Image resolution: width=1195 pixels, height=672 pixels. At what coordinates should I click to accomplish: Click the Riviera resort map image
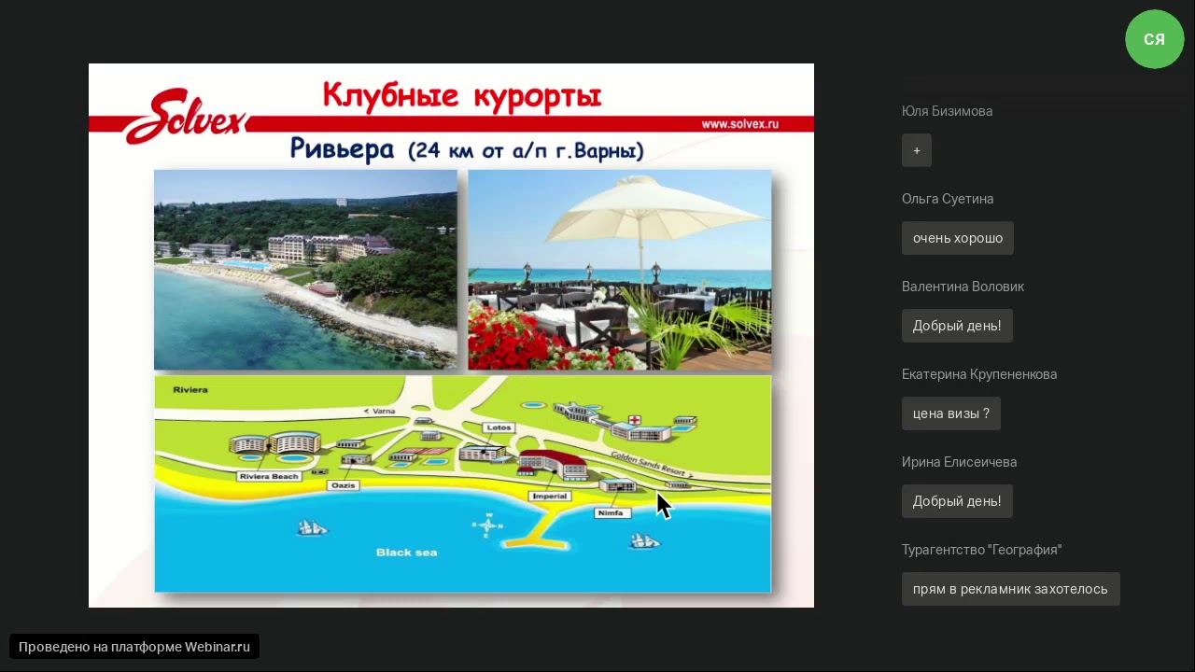point(463,483)
